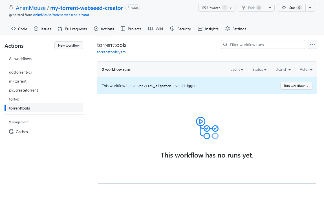Viewport: 324px width, 203px height.
Task: Open the three-dots workflow options menu
Action: (312, 44)
